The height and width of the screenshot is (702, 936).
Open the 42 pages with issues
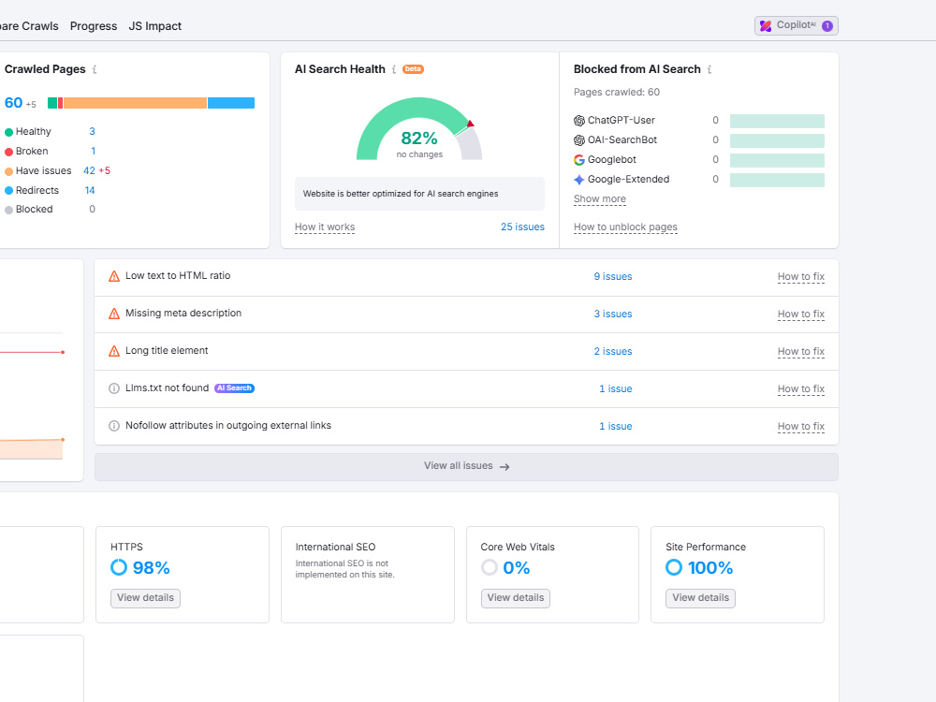[x=90, y=170]
